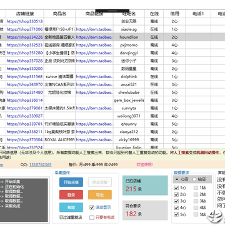This screenshot has width=225, height=225.
Task: Open the shop link in the 数码星星 row
Action: click(x=25, y=69)
